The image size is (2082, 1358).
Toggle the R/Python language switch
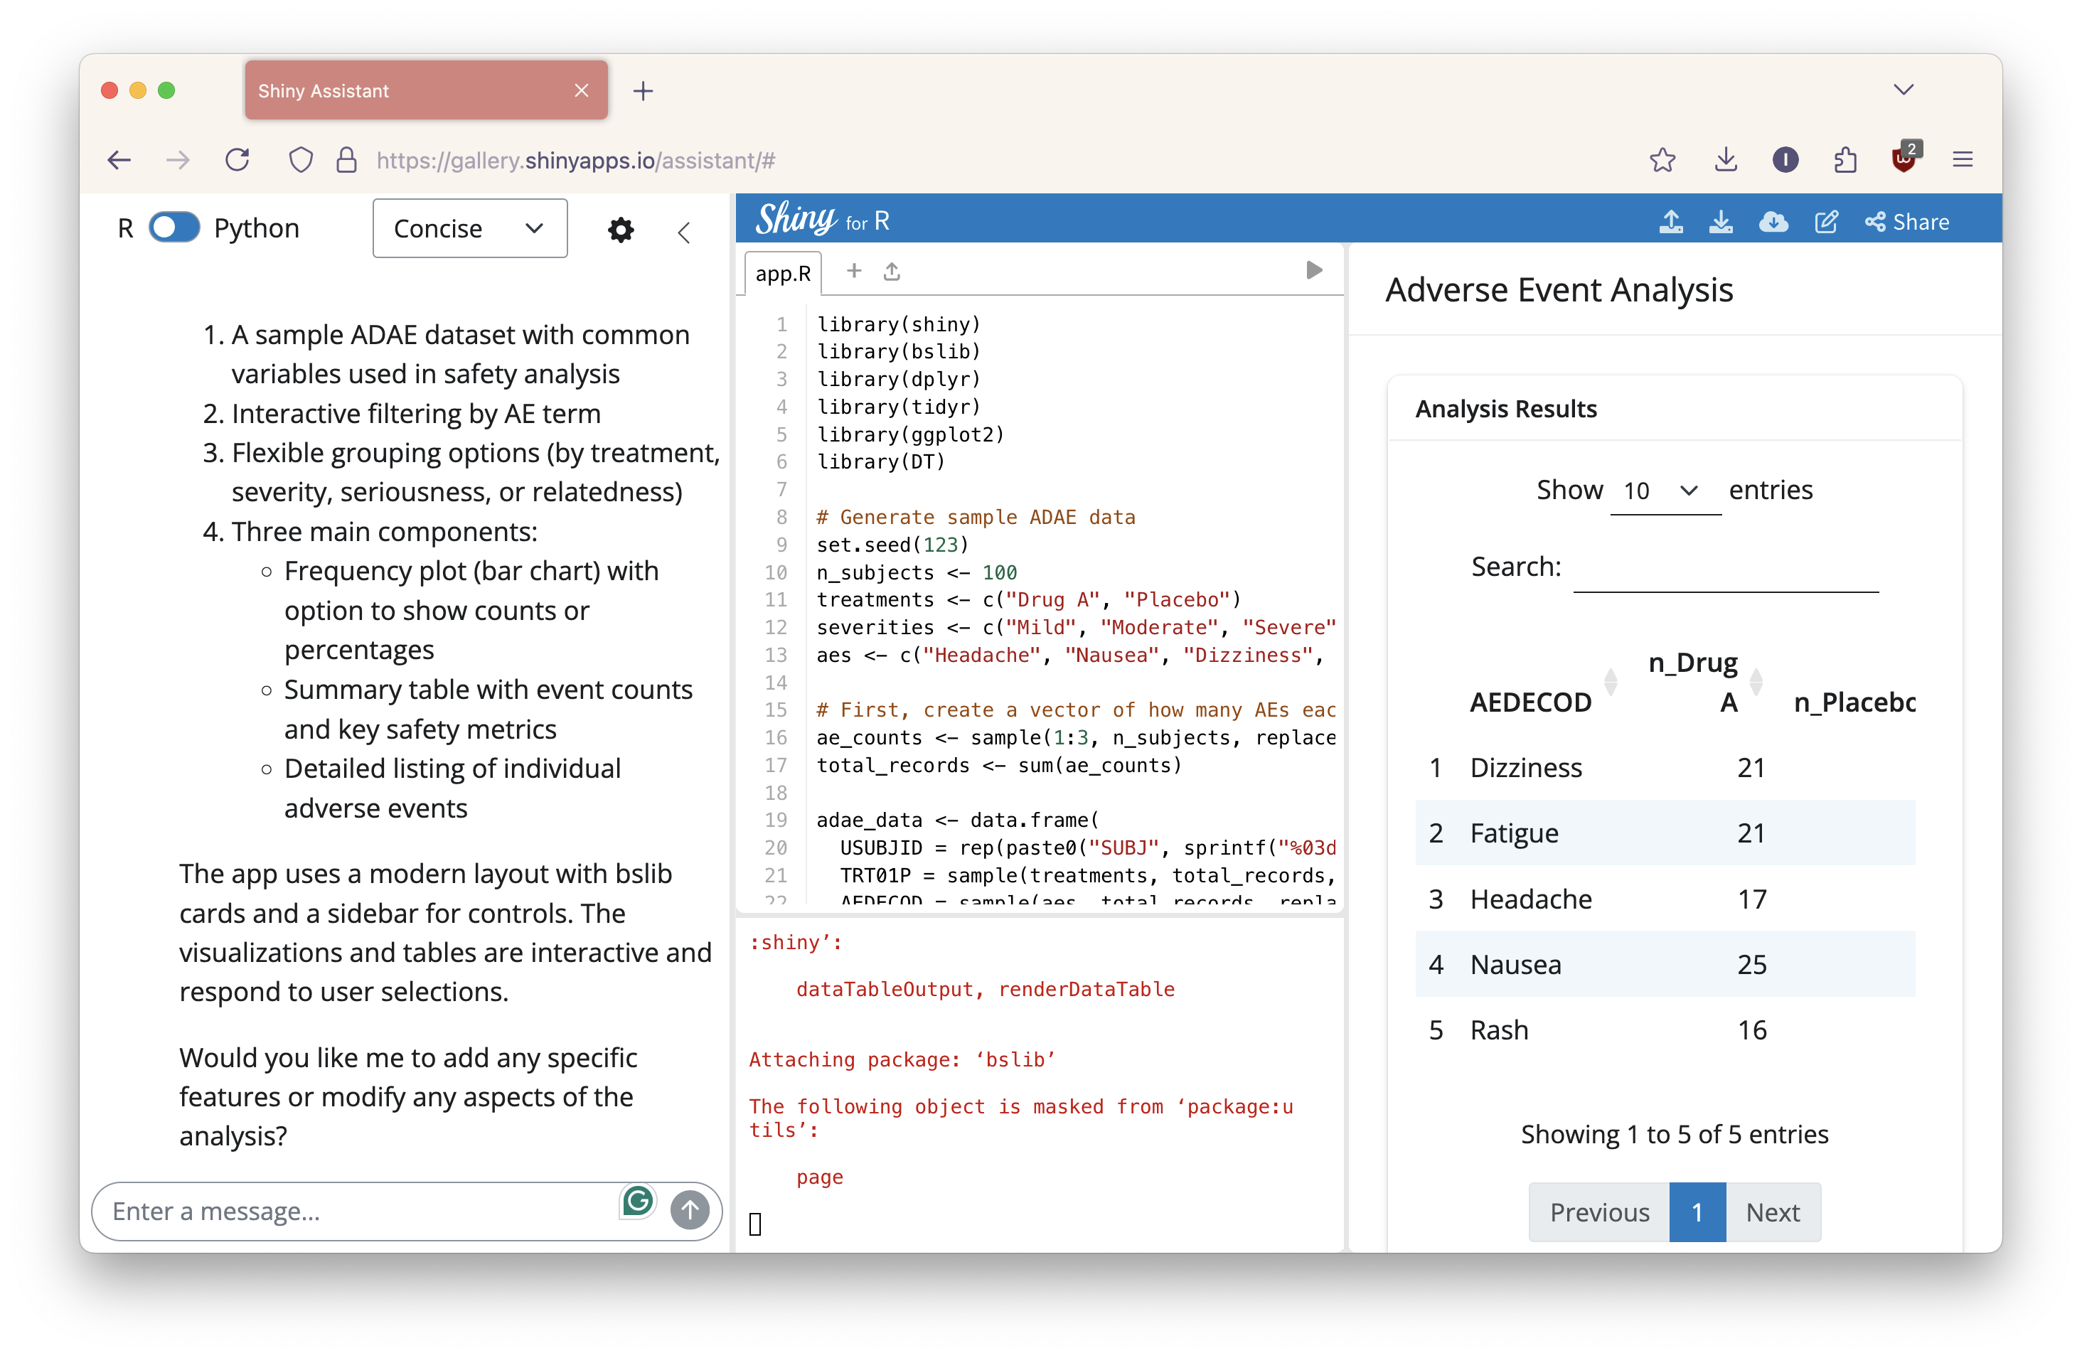[174, 228]
